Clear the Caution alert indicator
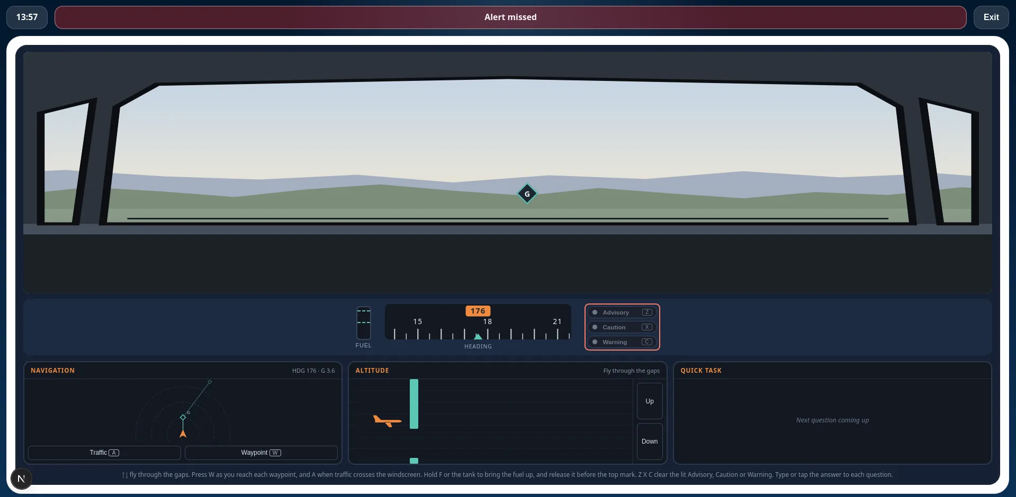 point(622,327)
